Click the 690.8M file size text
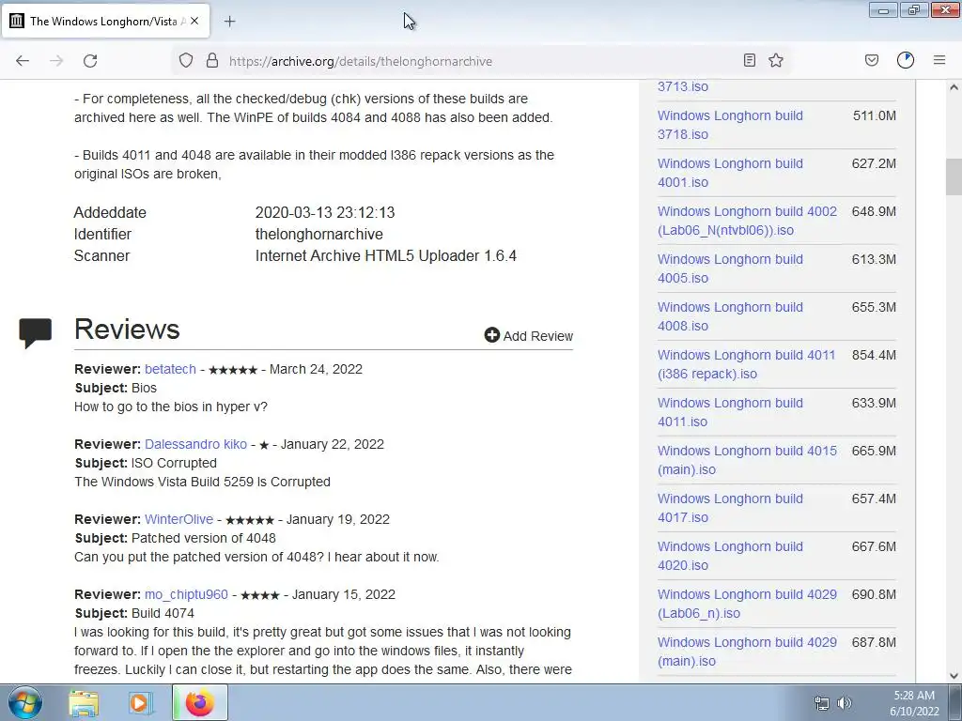Image resolution: width=962 pixels, height=721 pixels. 874,594
